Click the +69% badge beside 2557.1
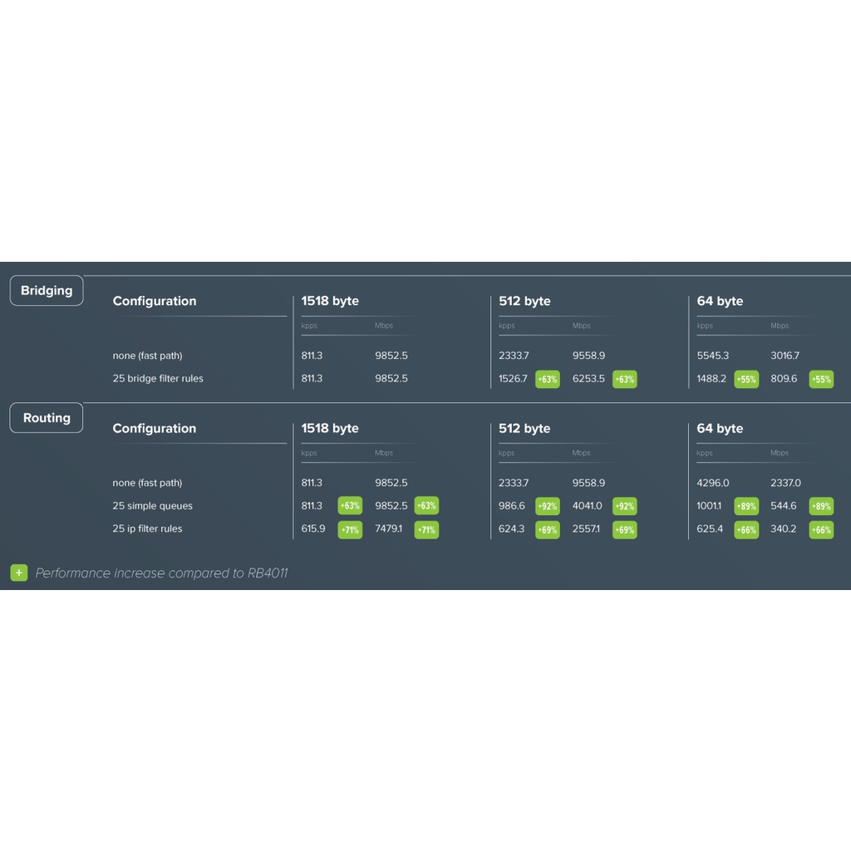 click(x=624, y=529)
